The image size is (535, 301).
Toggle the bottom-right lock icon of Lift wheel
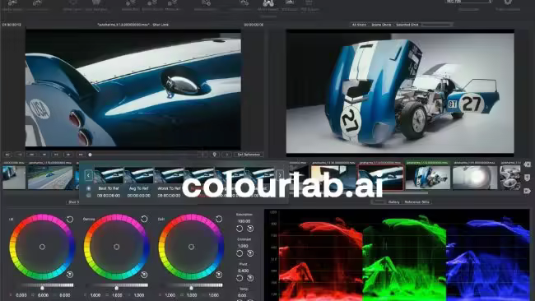coord(70,274)
